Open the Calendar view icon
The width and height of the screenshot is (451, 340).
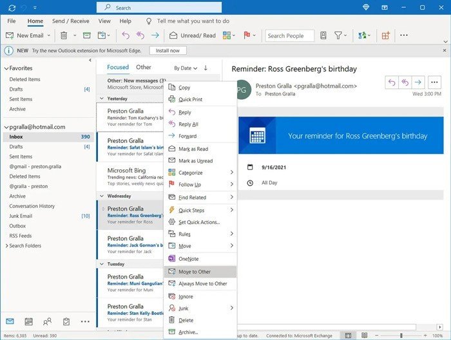tap(28, 321)
